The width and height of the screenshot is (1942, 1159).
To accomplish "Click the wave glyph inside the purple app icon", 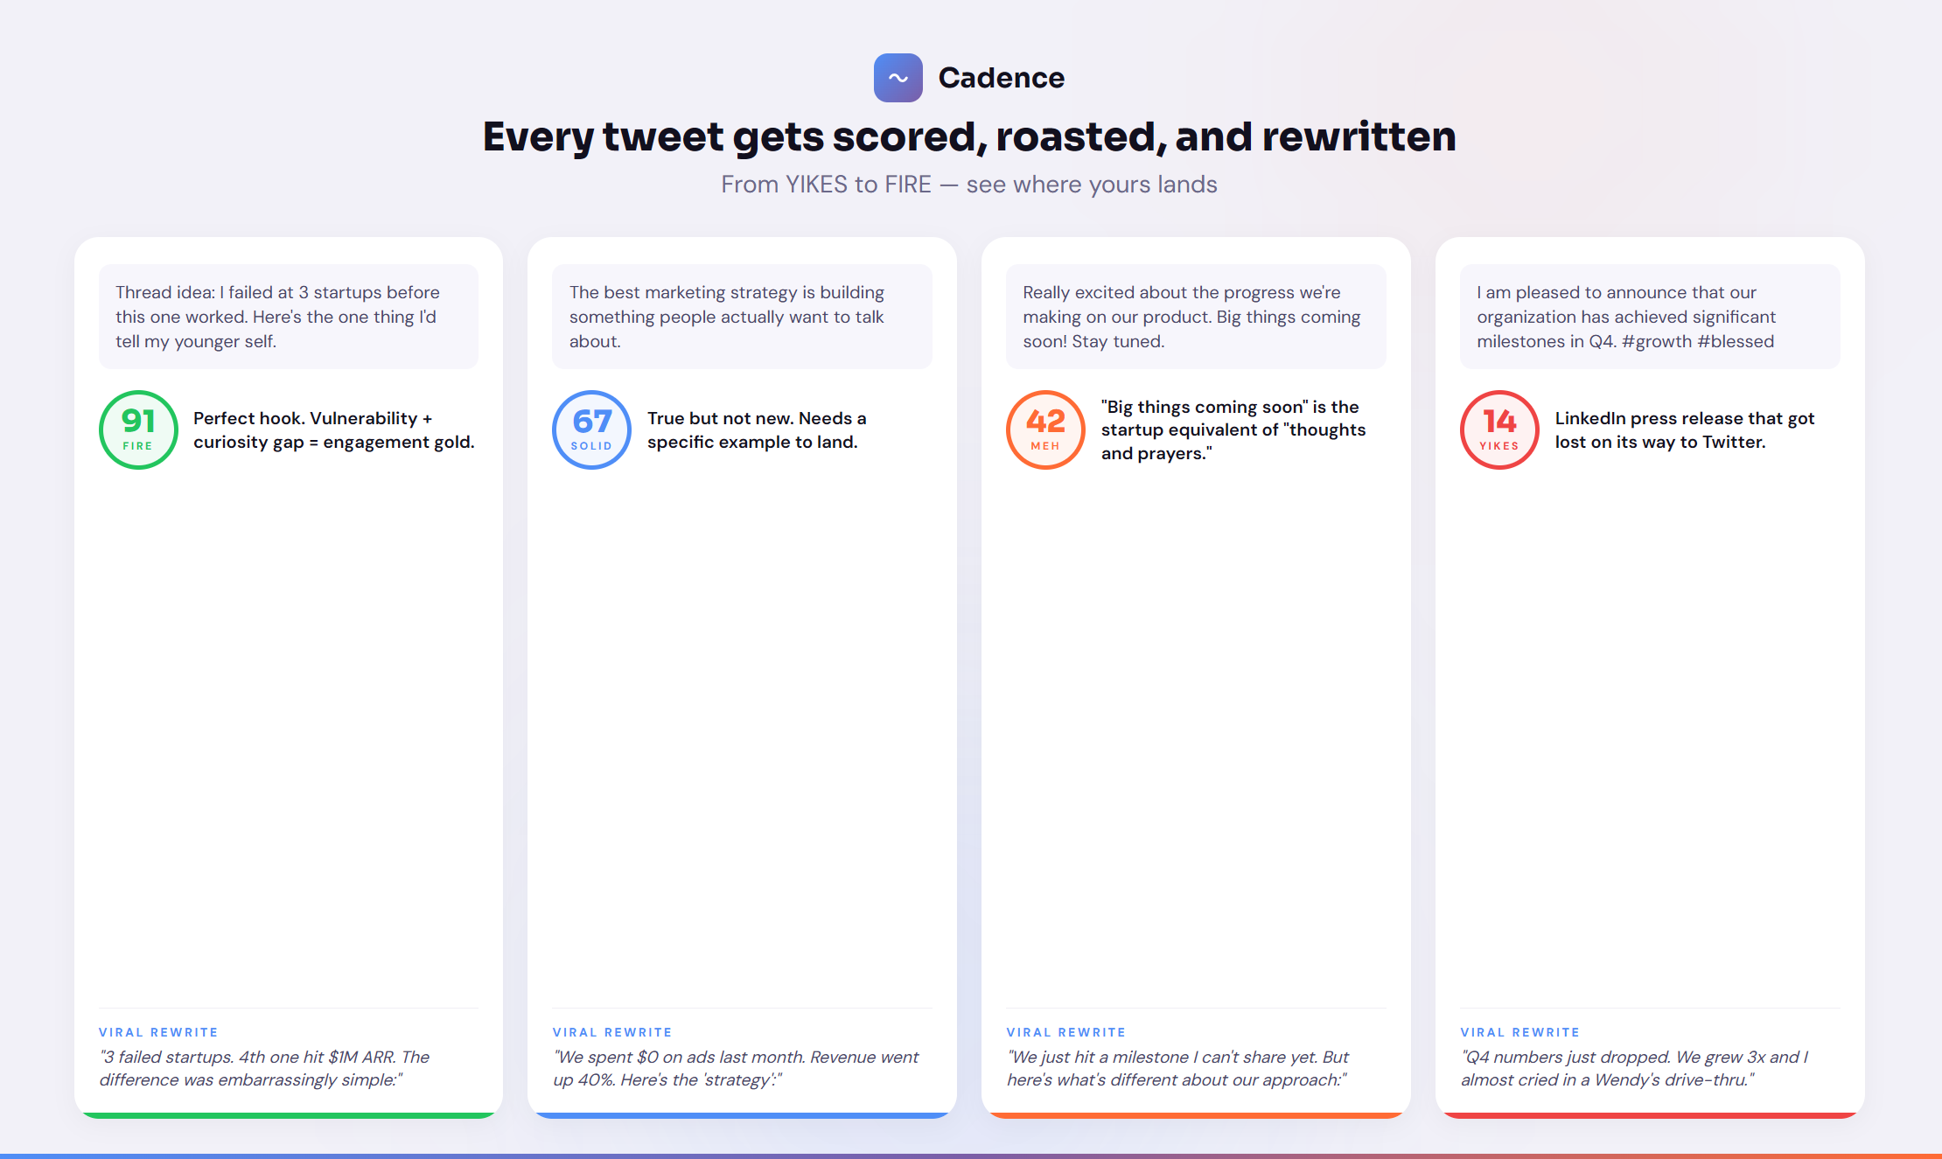I will click(898, 77).
